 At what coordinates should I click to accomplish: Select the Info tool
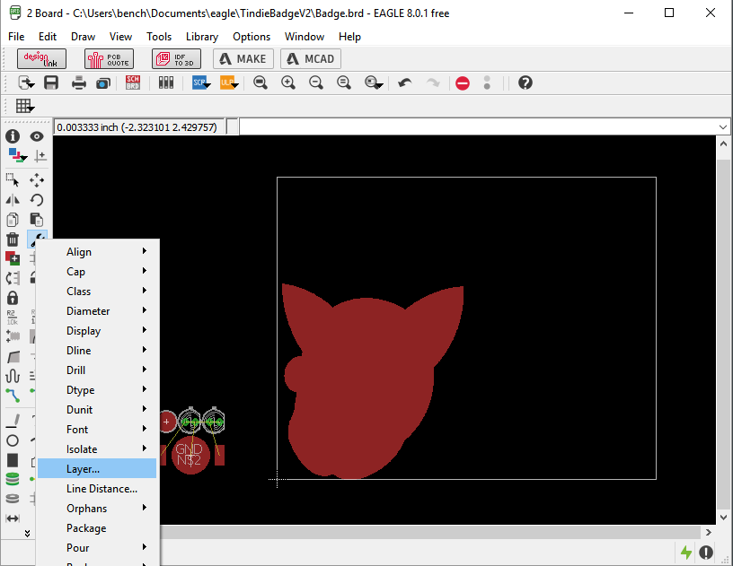[x=13, y=136]
